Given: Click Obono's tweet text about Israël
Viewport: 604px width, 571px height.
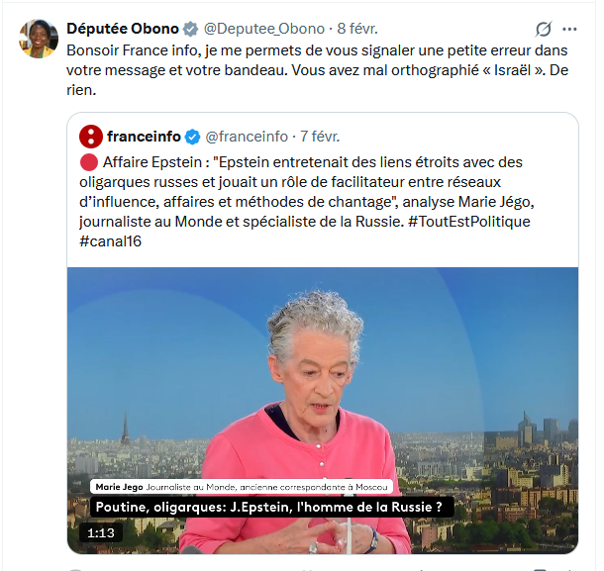Looking at the screenshot, I should pyautogui.click(x=317, y=70).
